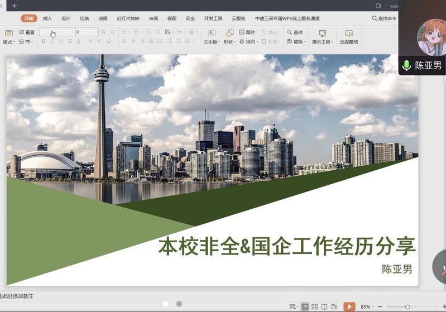Toggle bold formatting button
Viewport: 446px width, 312px height.
[x=44, y=41]
